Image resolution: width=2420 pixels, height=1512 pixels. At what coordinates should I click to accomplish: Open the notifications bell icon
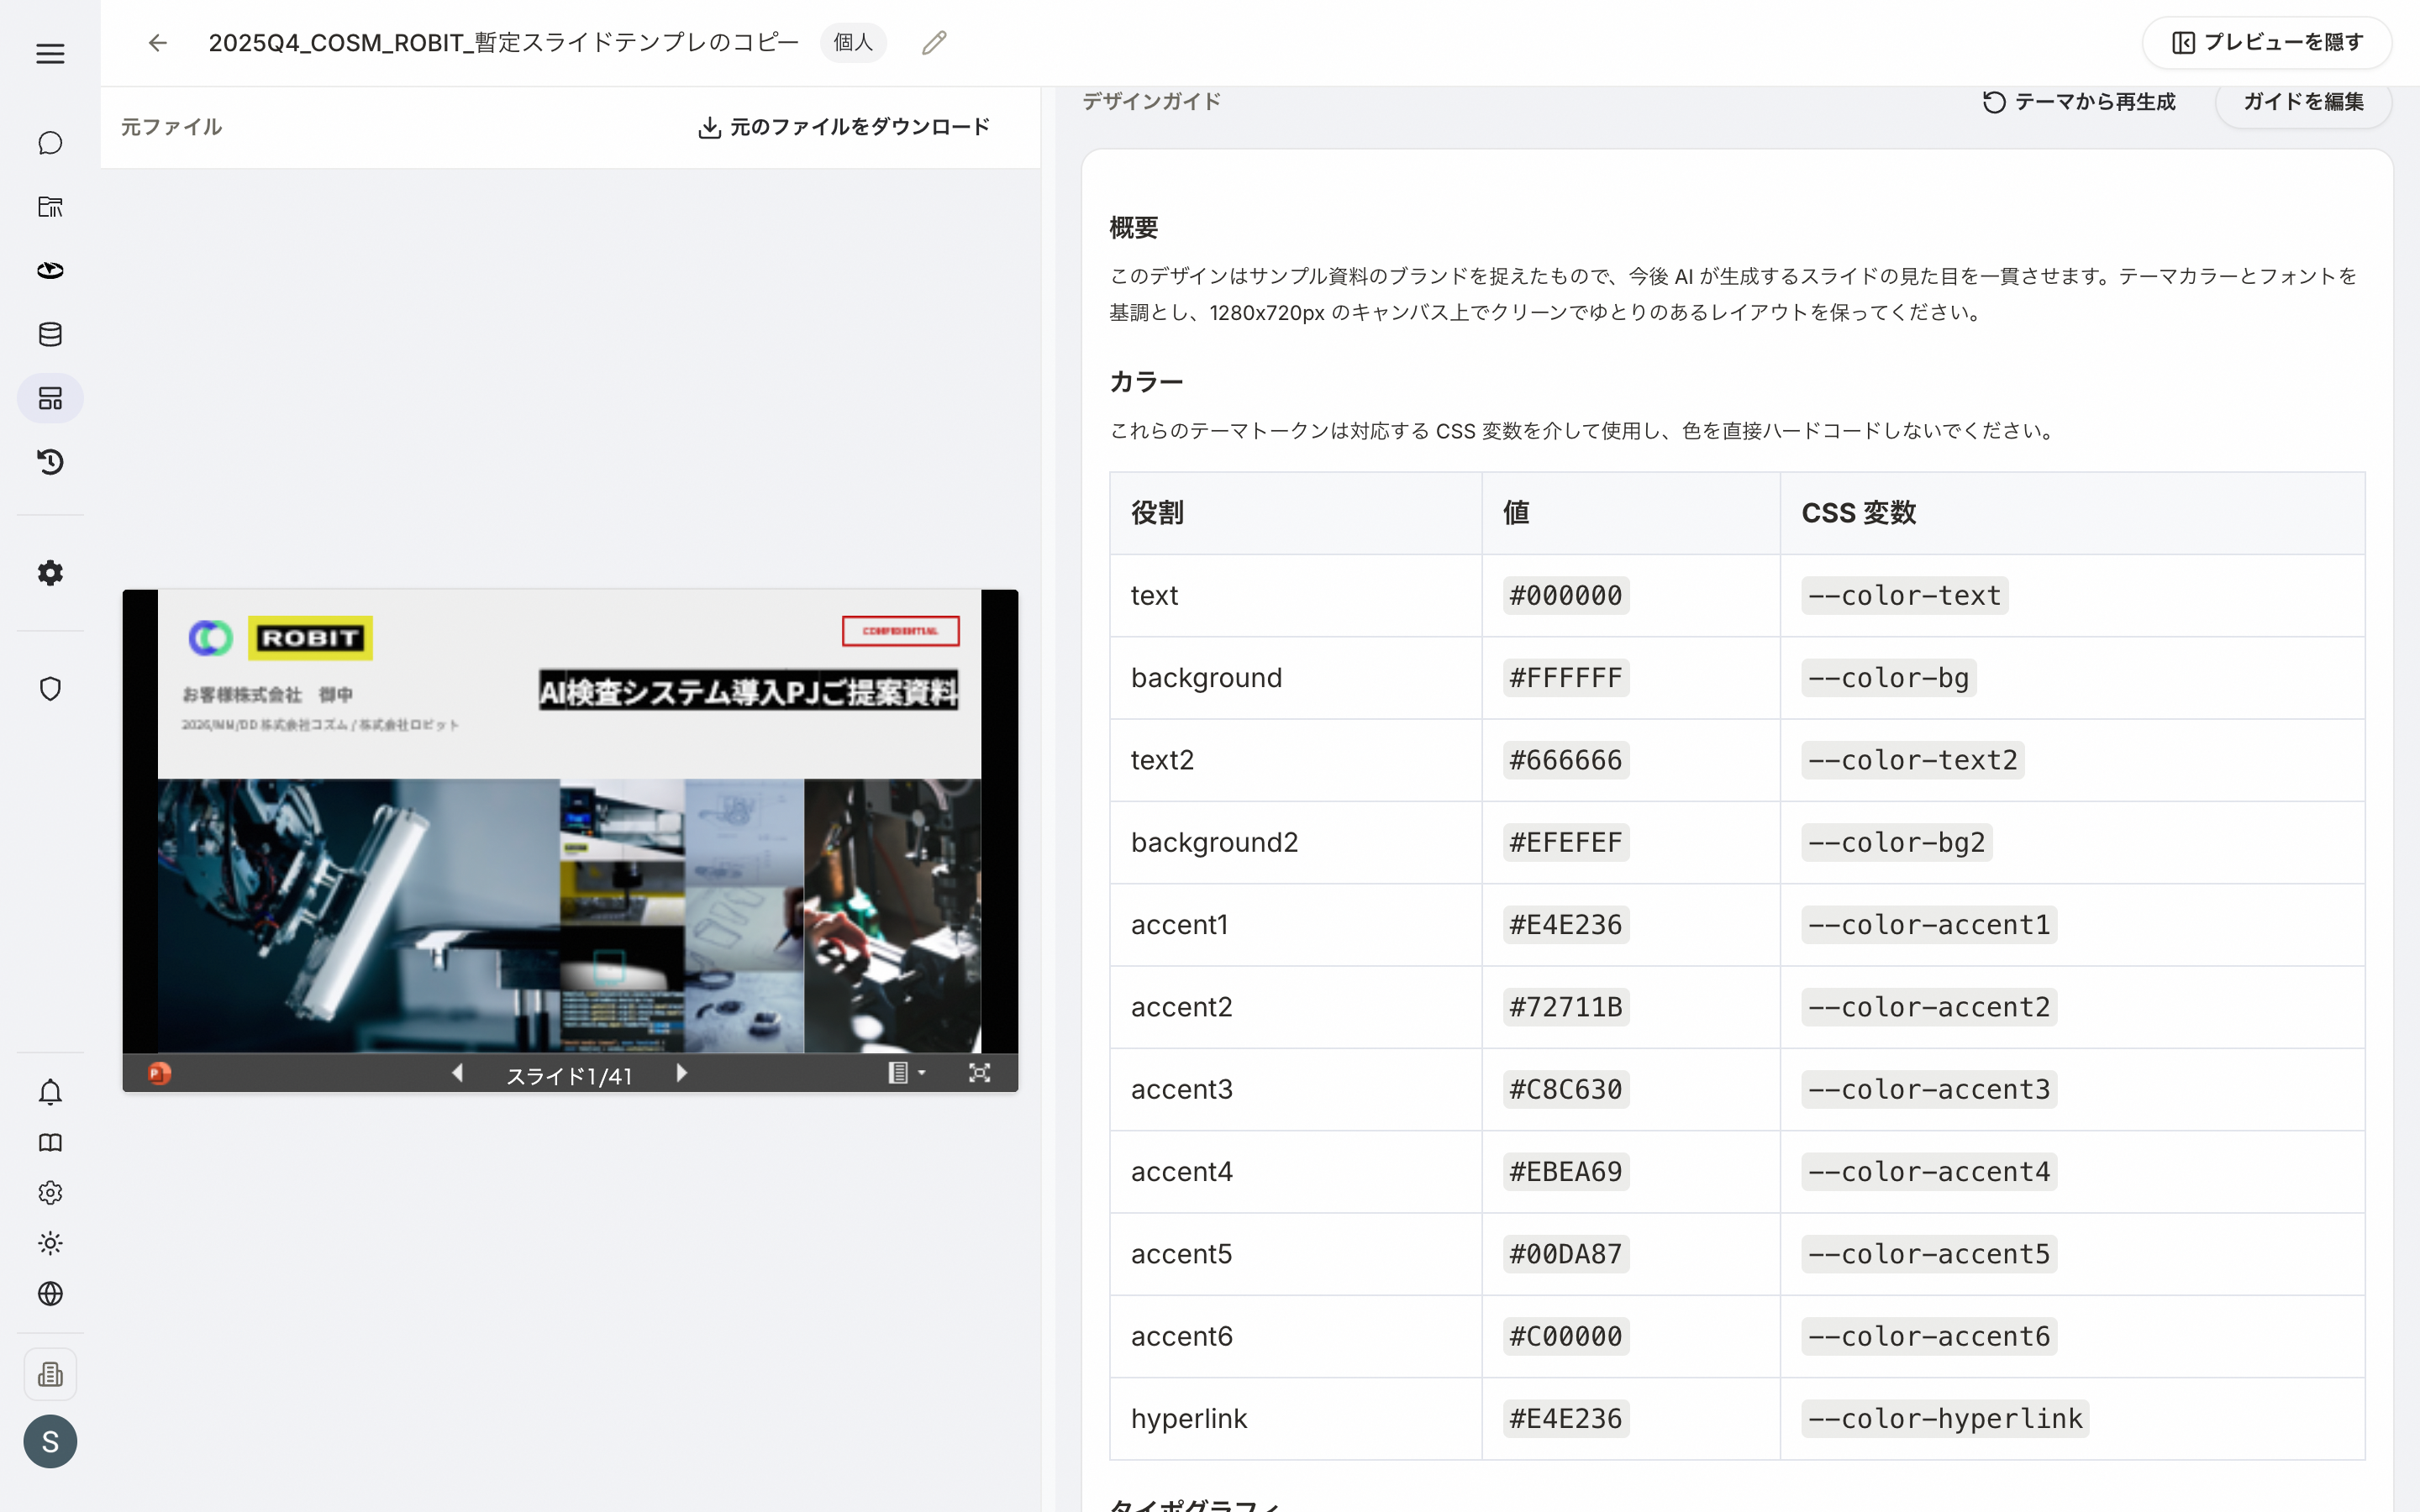(50, 1092)
